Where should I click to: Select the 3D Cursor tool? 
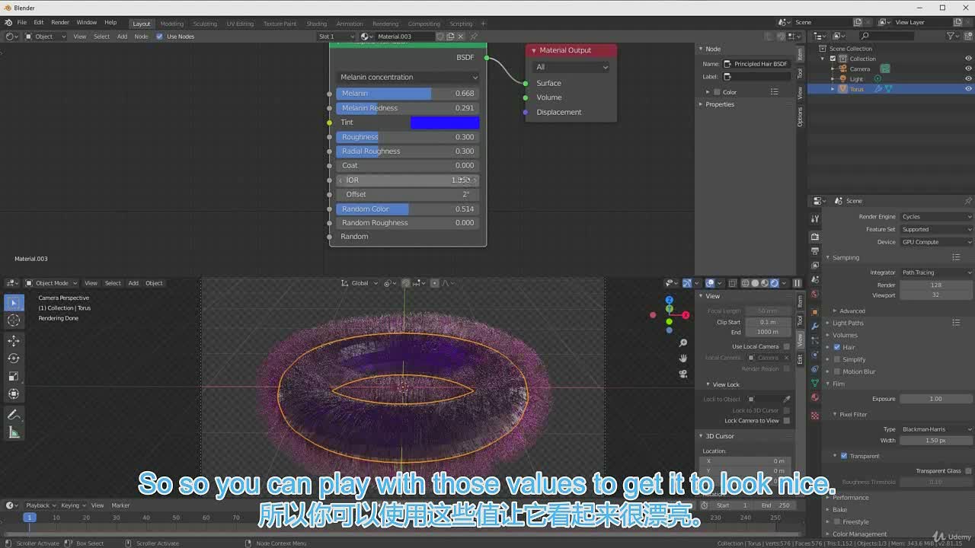tap(14, 320)
